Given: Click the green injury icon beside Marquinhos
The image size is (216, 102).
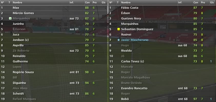Looking at the screenshot, I should pyautogui.click(x=10, y=18).
